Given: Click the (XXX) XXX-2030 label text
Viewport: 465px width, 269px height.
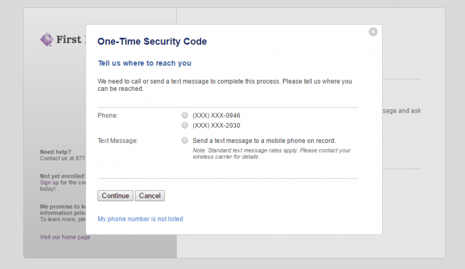Looking at the screenshot, I should [216, 125].
